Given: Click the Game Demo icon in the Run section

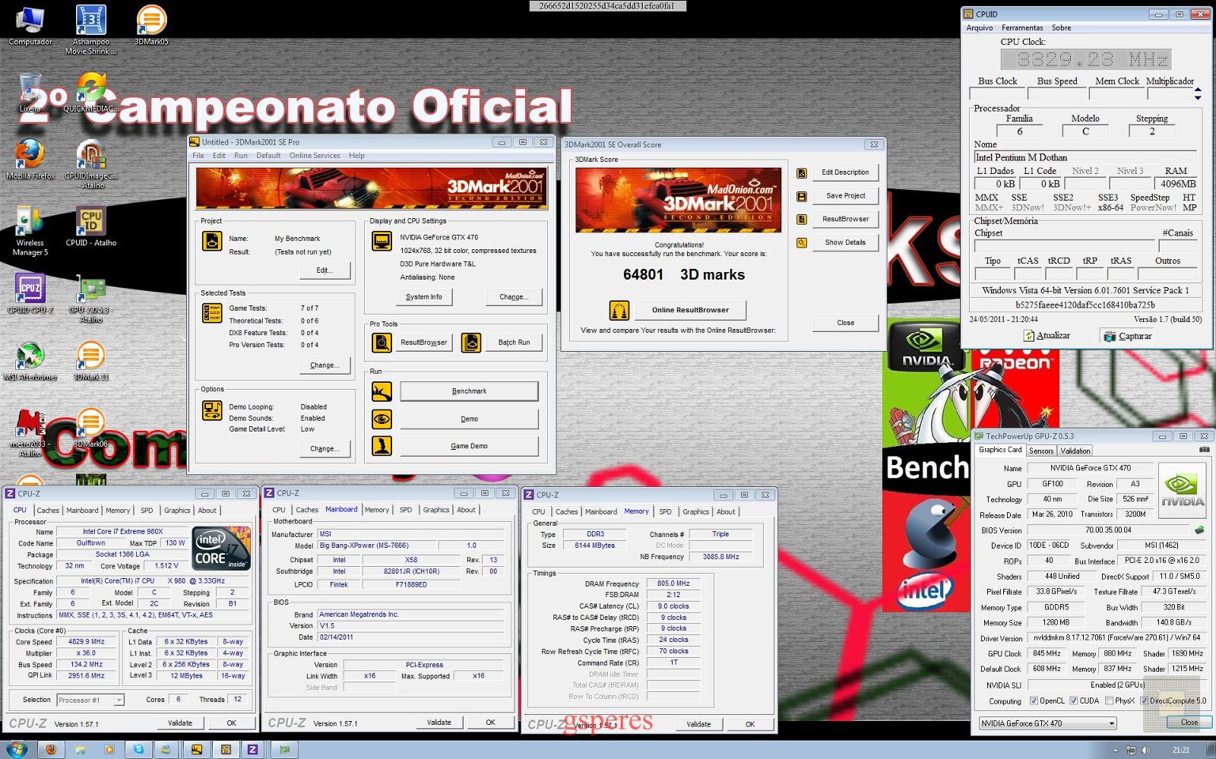Looking at the screenshot, I should [x=382, y=446].
